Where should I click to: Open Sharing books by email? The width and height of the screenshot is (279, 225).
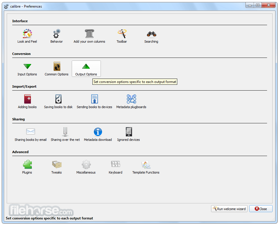[x=31, y=135]
